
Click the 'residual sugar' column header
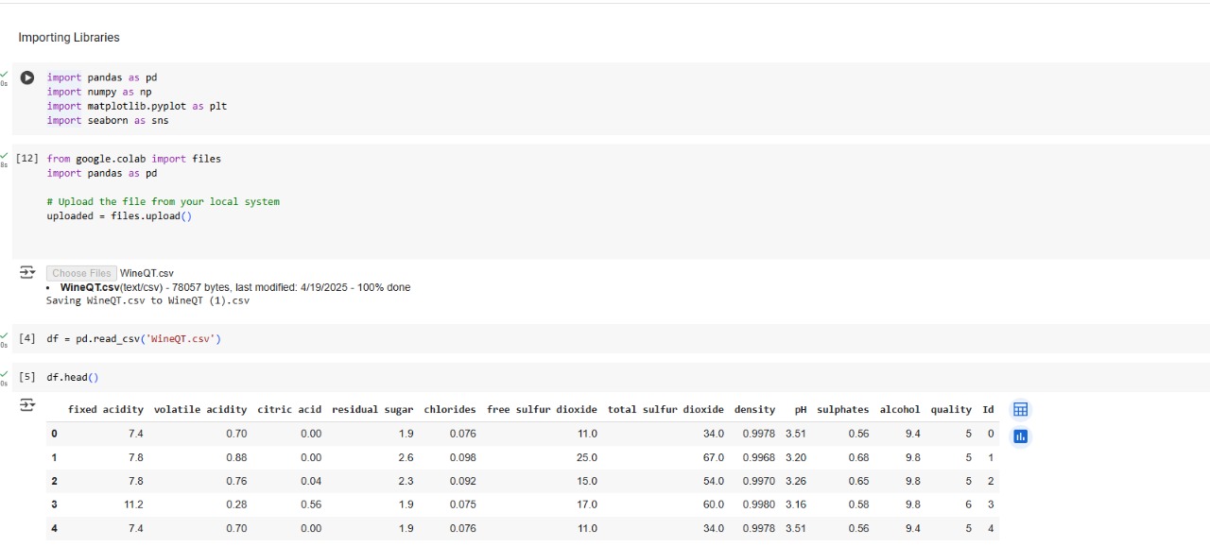372,410
